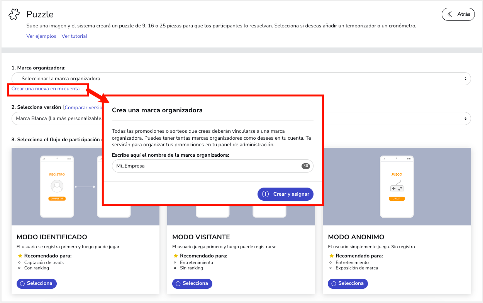Click the 'Exposición de marca' list item
Screen dimensions: 483x303
(x=357, y=268)
